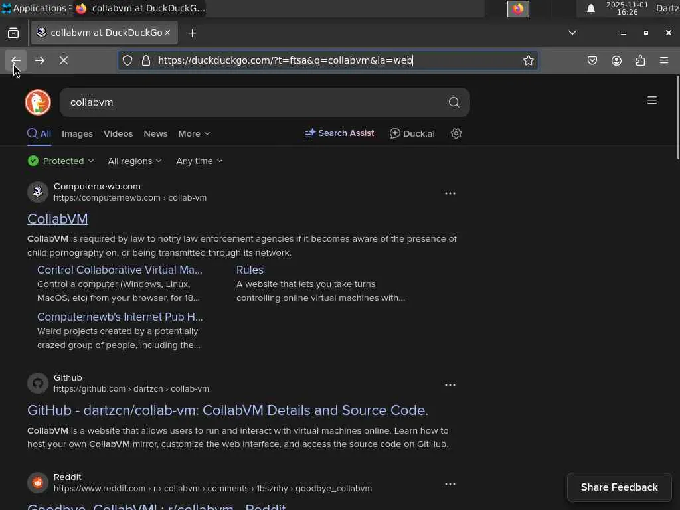The width and height of the screenshot is (680, 510).
Task: Open options dots for Computernewb result
Action: pos(450,193)
